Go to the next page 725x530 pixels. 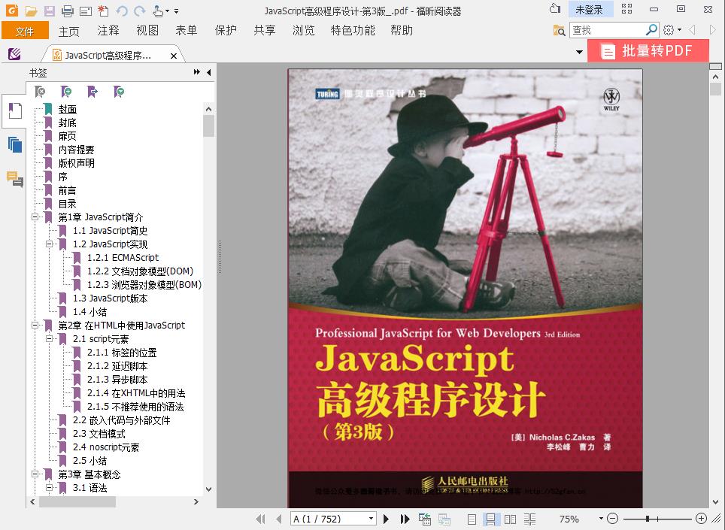pos(386,519)
